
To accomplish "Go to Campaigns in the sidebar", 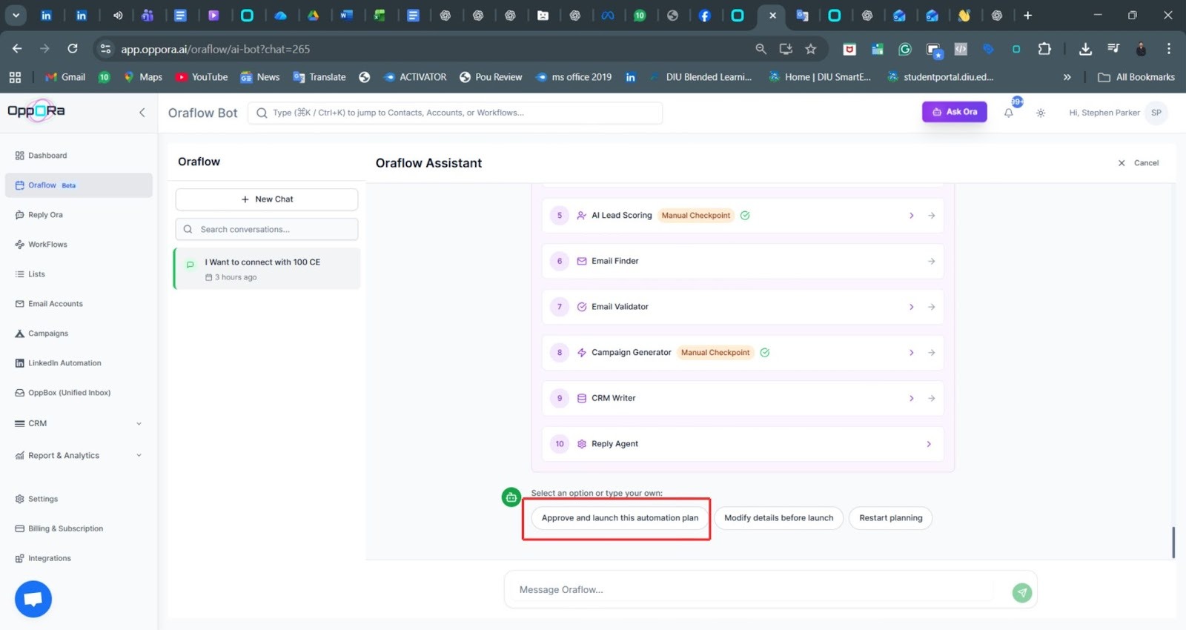I will pos(48,334).
